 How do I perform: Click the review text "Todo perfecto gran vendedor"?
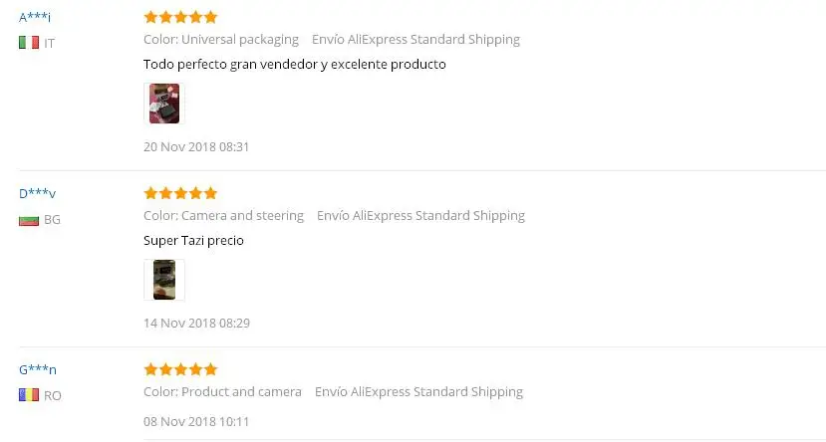294,65
